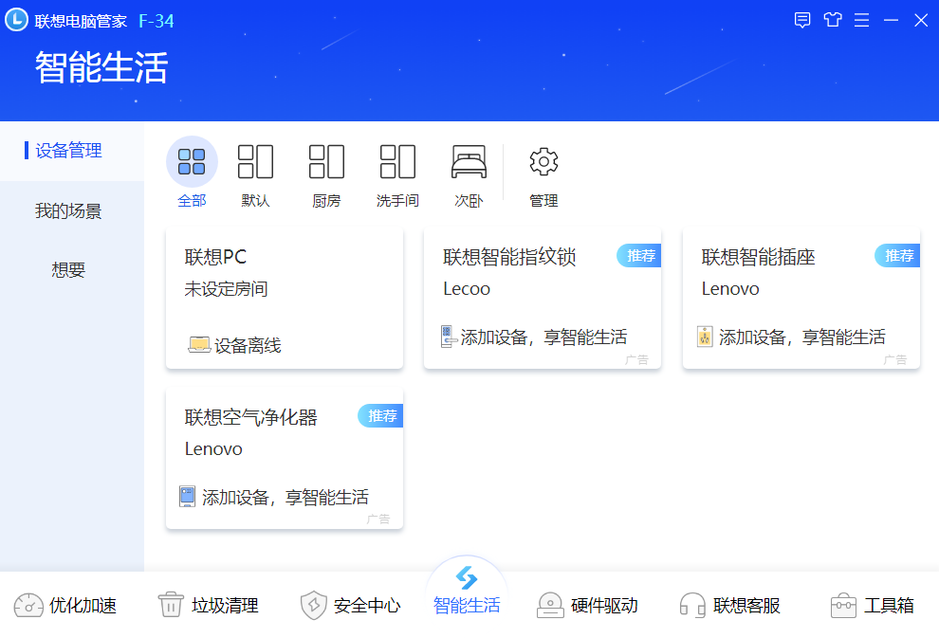Screen dimensions: 939x638
Task: Click the 优化加速 speedometer icon
Action: (28, 605)
